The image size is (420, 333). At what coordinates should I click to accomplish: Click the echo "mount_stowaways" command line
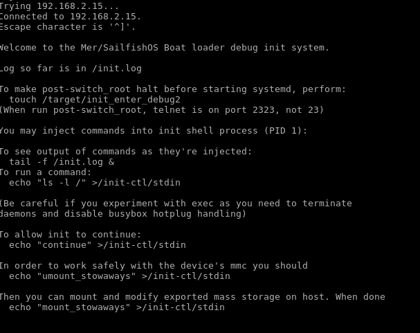tap(117, 307)
